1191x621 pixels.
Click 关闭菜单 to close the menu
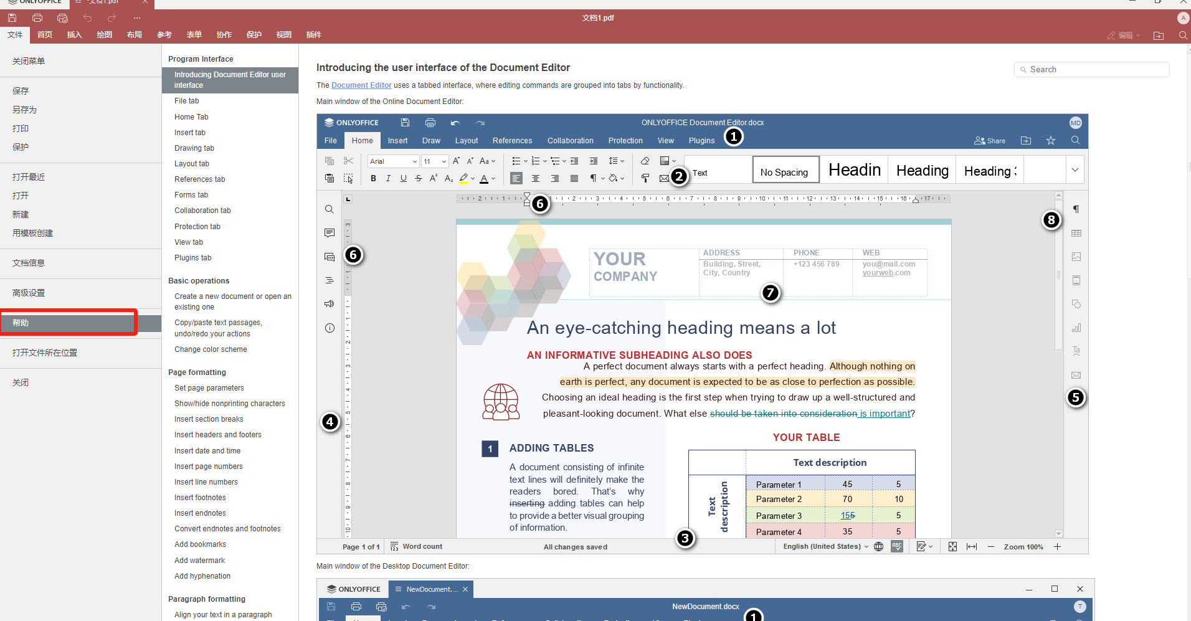pos(28,61)
